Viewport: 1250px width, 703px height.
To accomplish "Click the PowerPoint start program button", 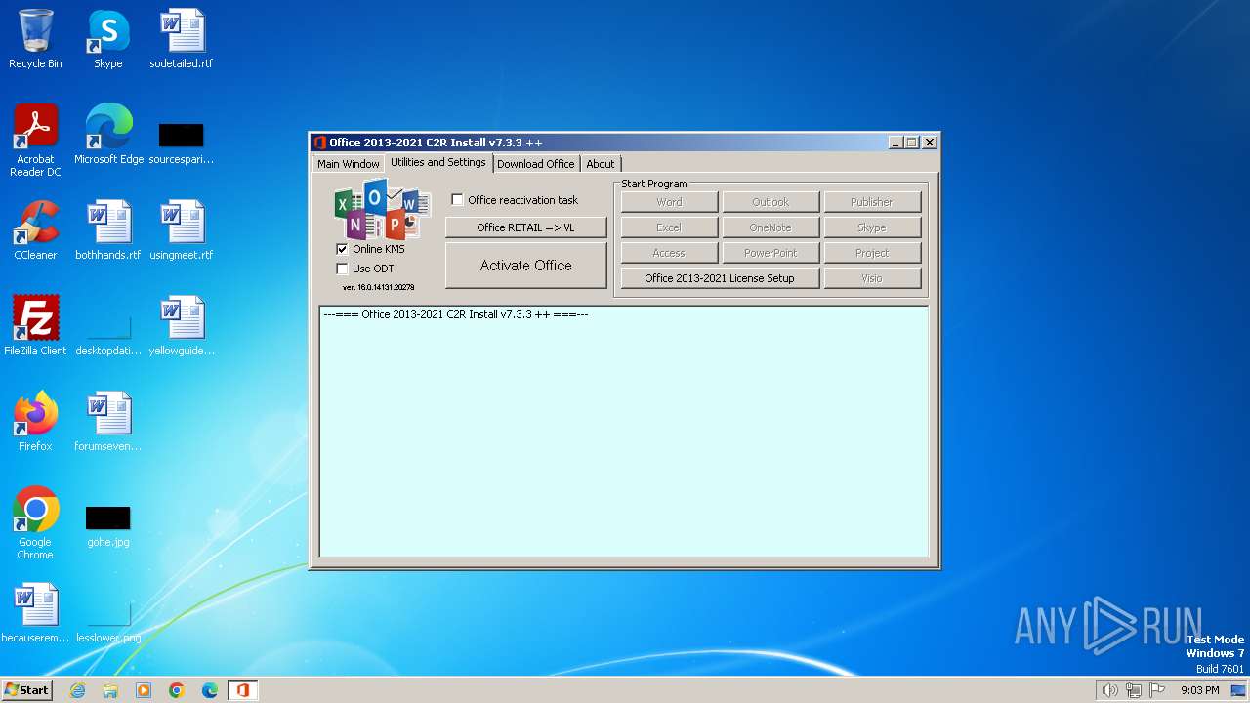I will pyautogui.click(x=771, y=253).
